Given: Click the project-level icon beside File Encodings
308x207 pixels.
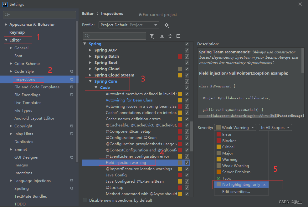Looking at the screenshot, I should (72, 95).
